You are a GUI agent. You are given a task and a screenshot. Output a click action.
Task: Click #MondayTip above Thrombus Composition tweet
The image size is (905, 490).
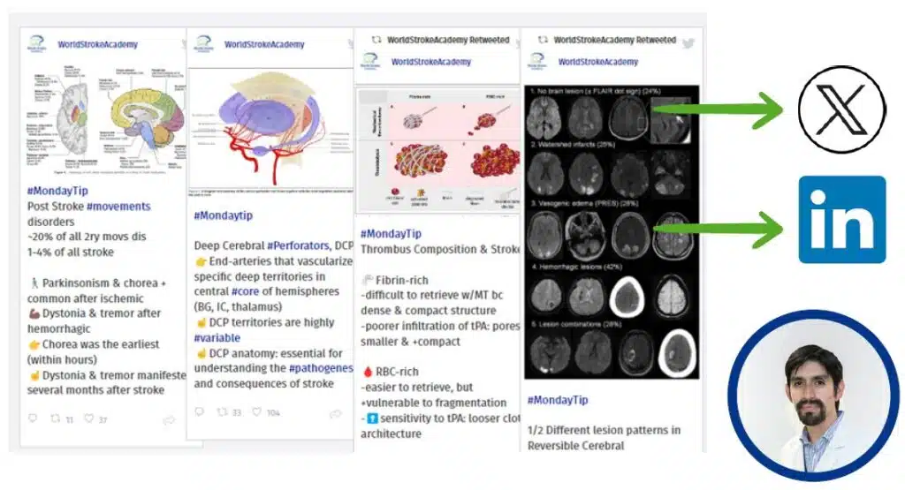(390, 234)
